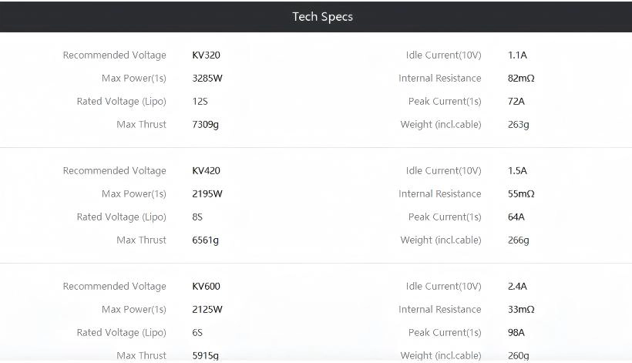Select the 64A peak current value
Image resolution: width=632 pixels, height=363 pixels.
(516, 217)
